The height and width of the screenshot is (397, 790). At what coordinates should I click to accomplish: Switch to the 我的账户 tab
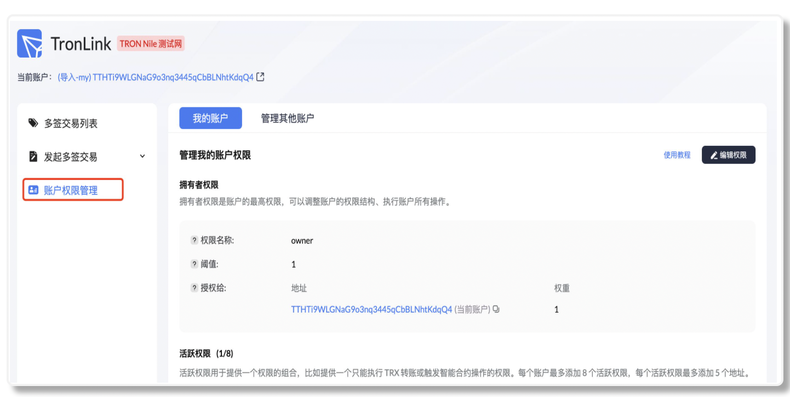click(x=210, y=118)
